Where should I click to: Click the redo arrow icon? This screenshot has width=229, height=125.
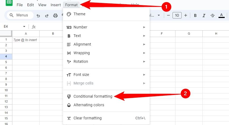point(47,16)
